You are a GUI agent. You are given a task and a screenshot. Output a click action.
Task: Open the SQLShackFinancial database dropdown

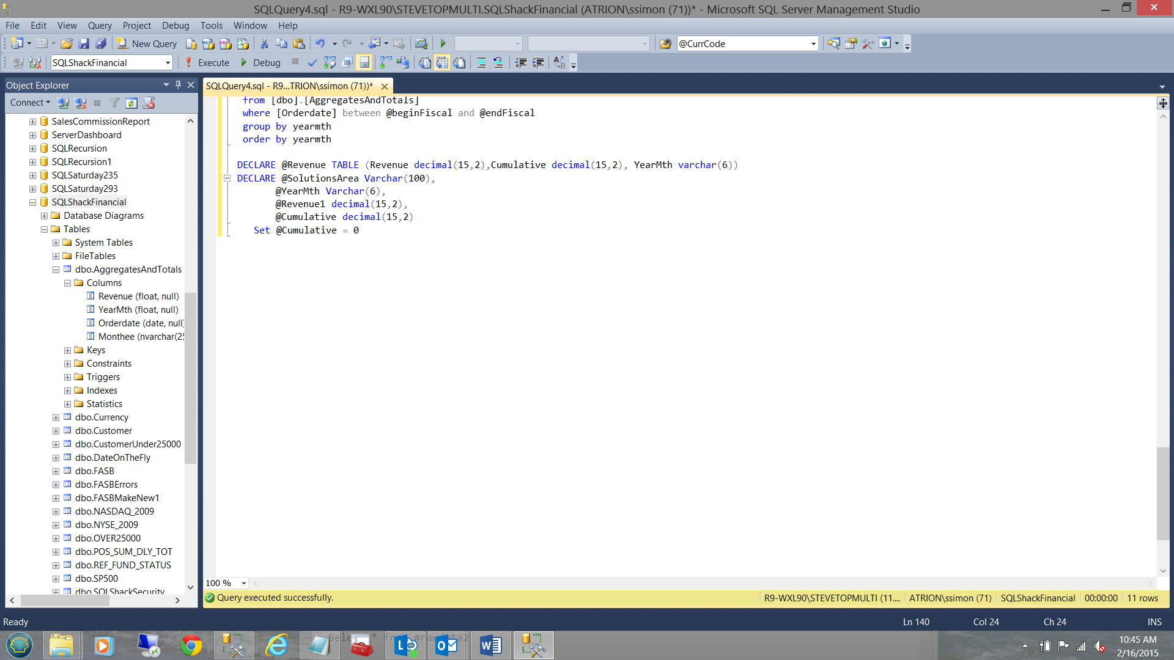click(168, 62)
